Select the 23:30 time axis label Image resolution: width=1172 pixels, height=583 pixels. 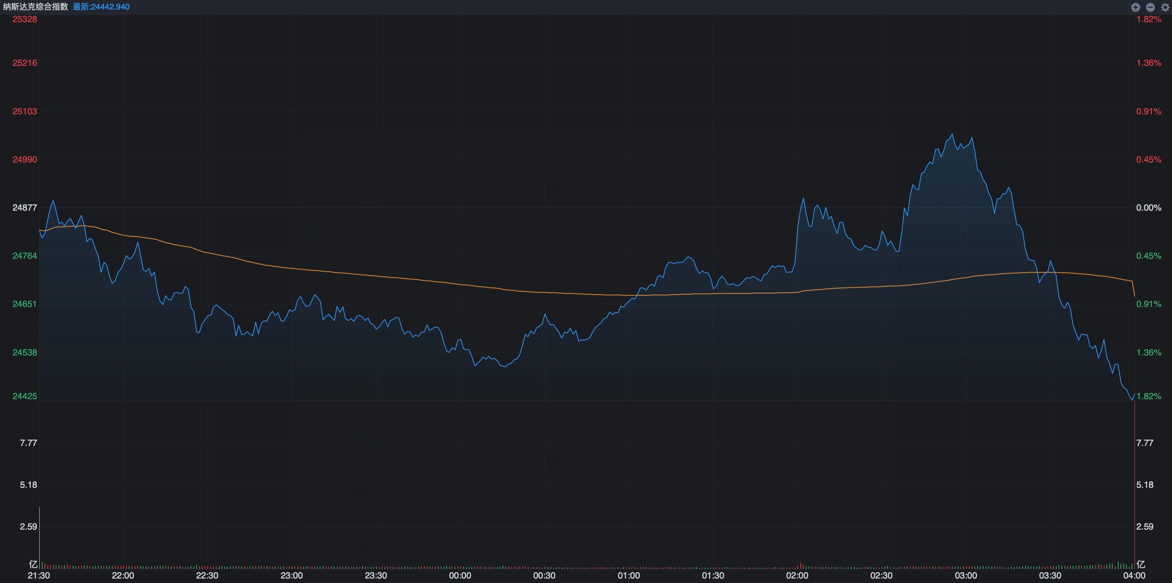tap(376, 576)
